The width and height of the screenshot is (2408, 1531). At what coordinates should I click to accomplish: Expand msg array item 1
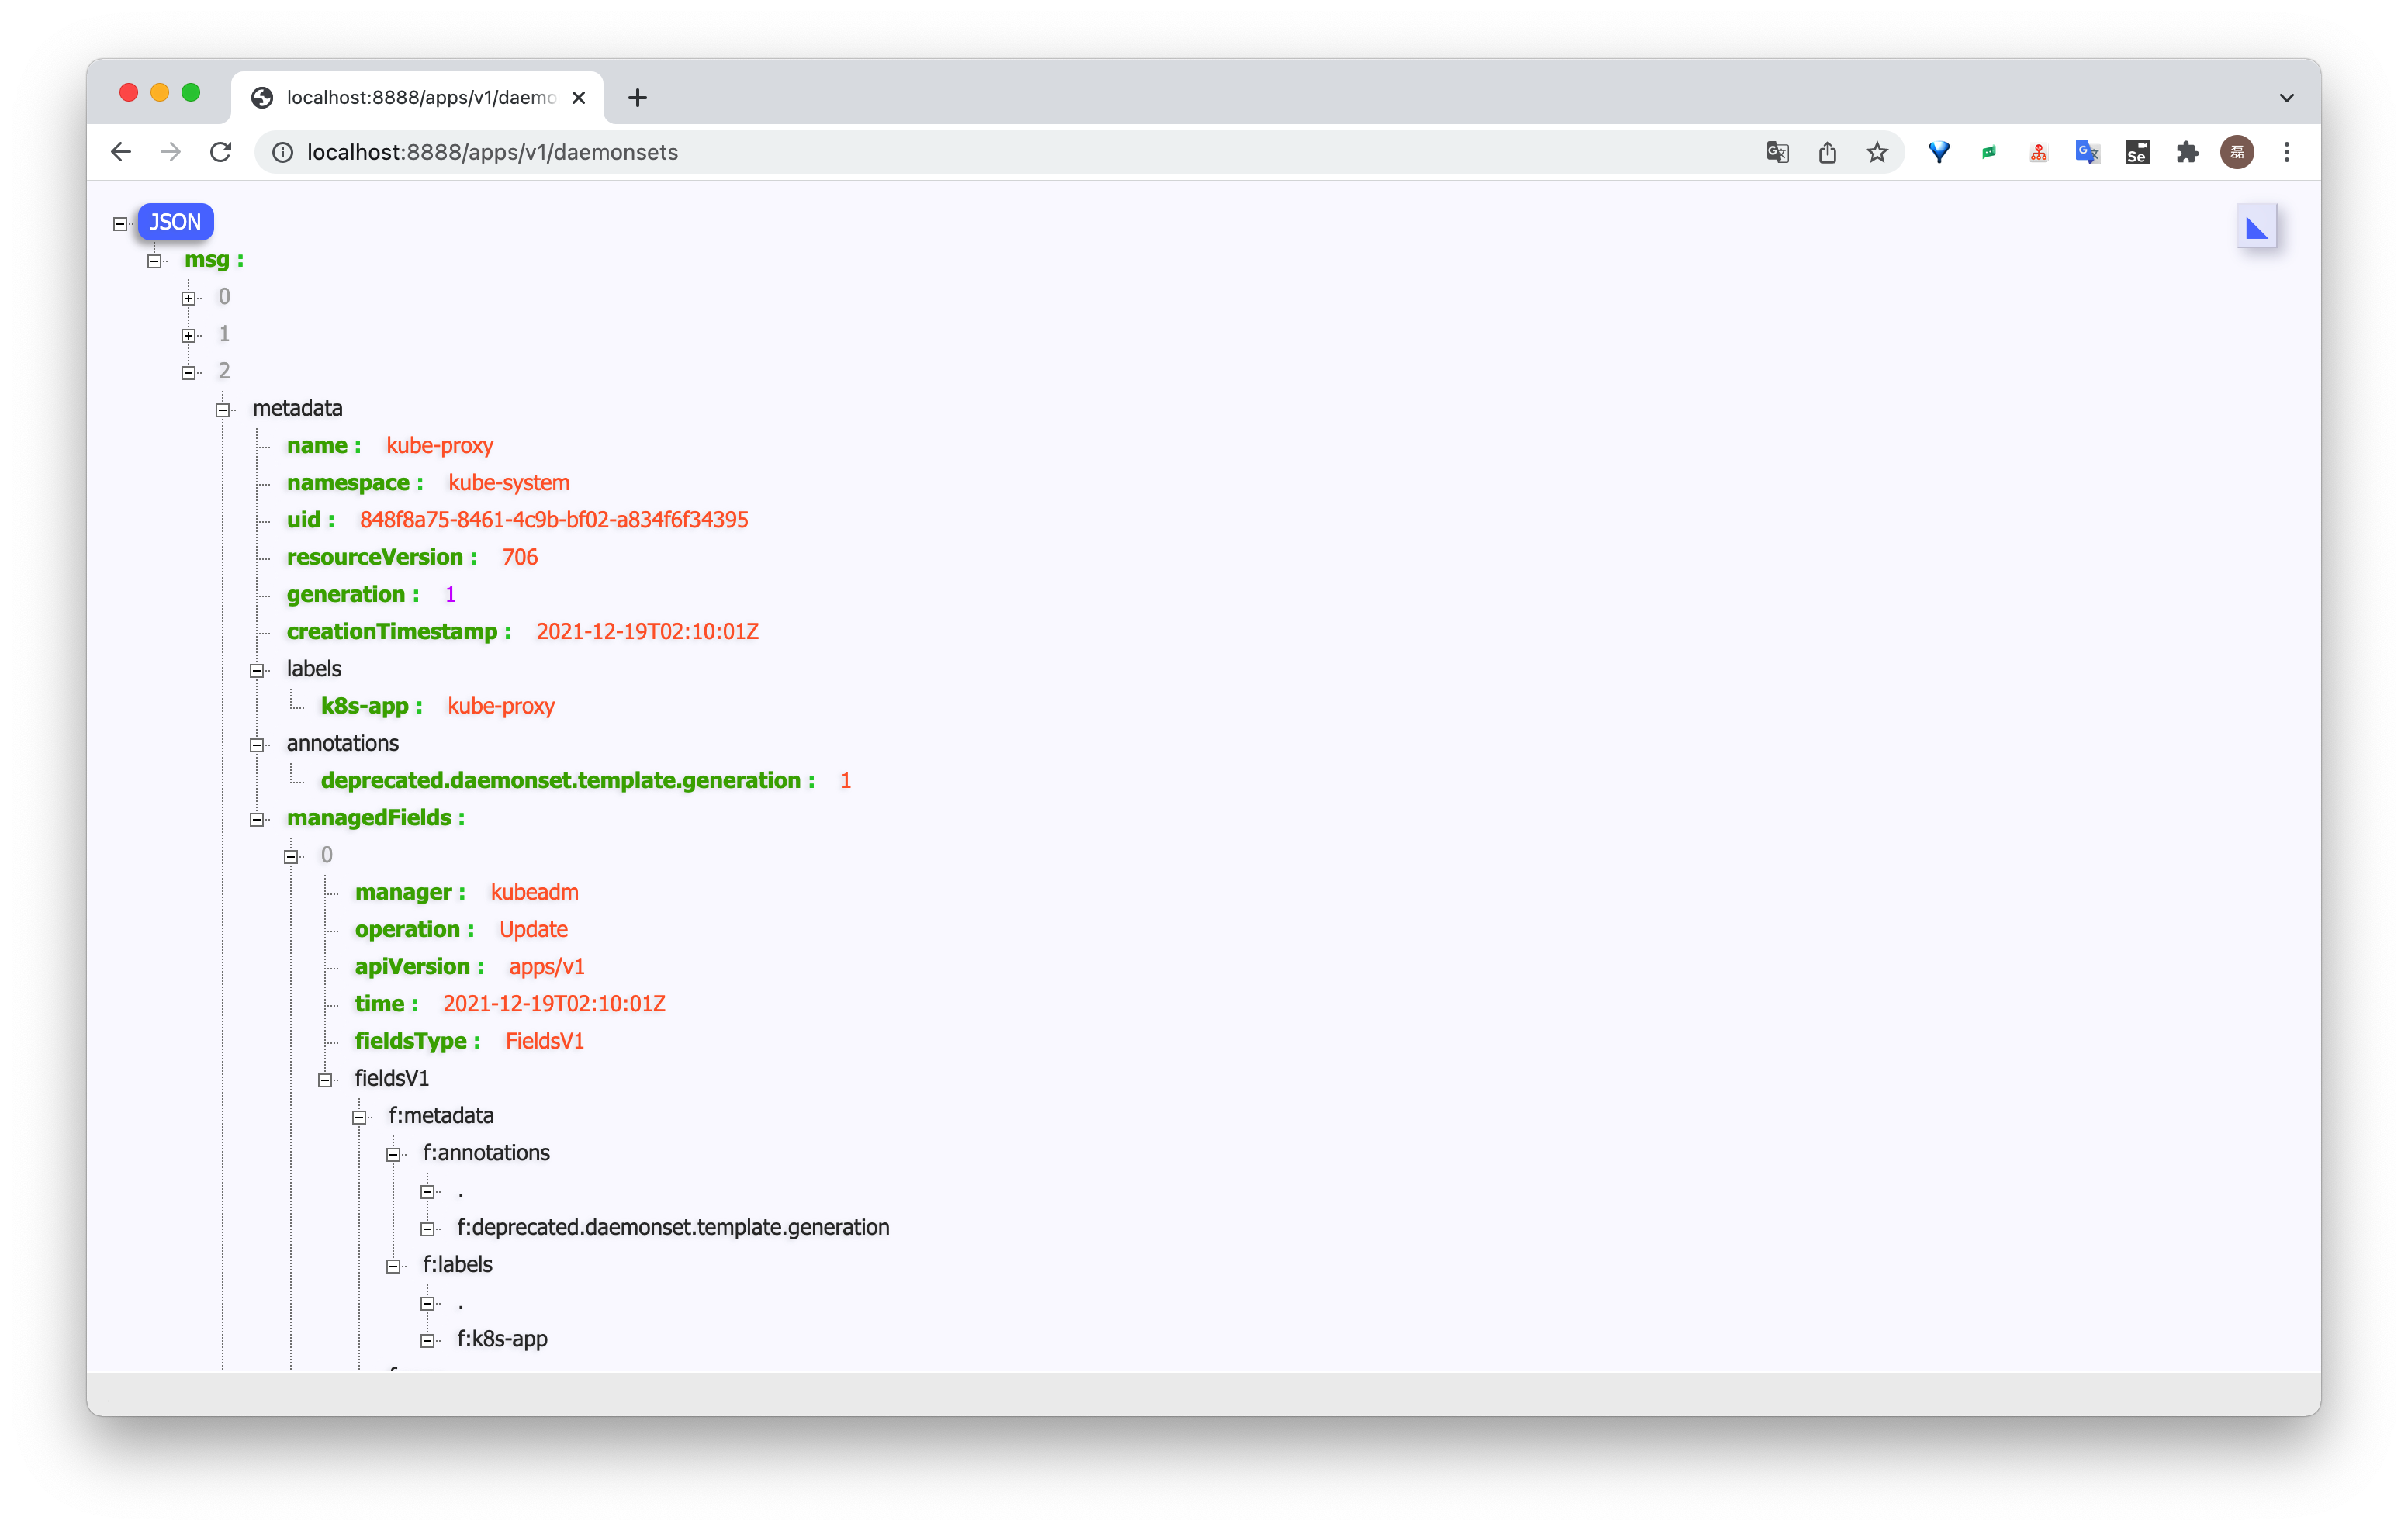[188, 335]
